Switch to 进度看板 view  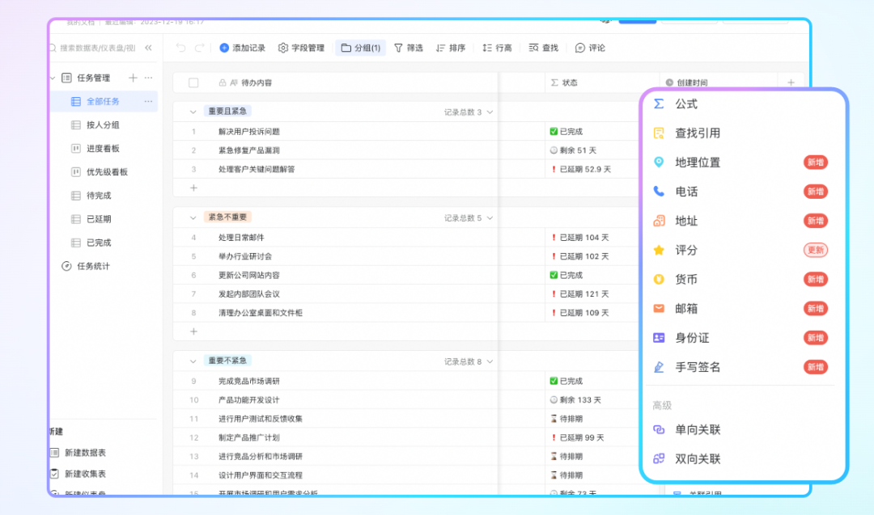[x=103, y=148]
